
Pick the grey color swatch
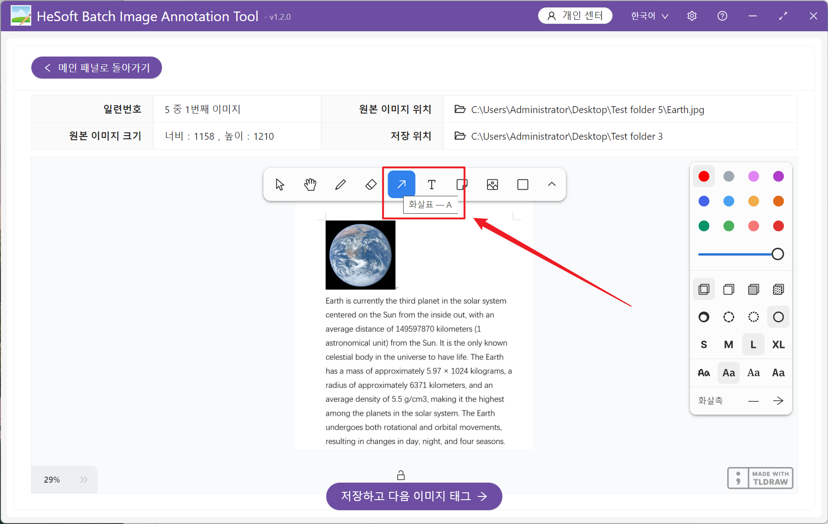click(729, 176)
